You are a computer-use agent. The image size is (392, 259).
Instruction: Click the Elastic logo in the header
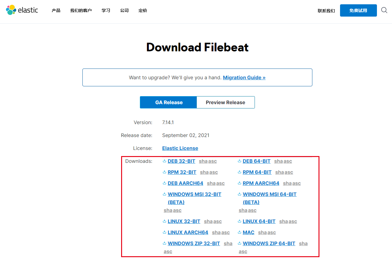coord(22,10)
